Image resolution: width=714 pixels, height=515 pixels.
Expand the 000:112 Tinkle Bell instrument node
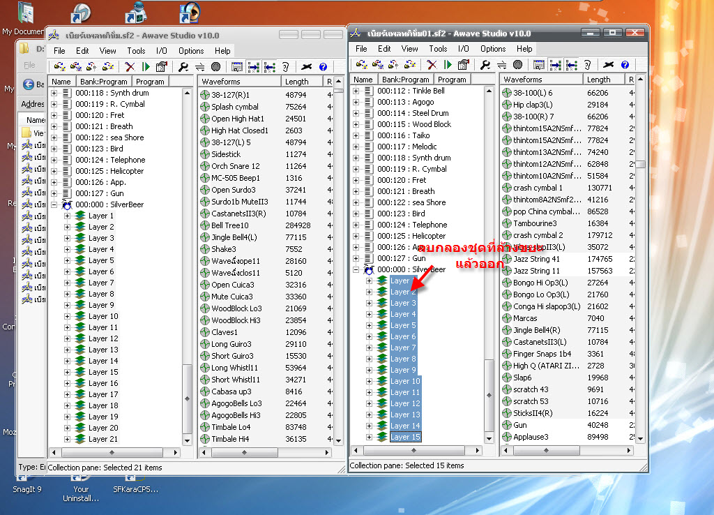356,91
